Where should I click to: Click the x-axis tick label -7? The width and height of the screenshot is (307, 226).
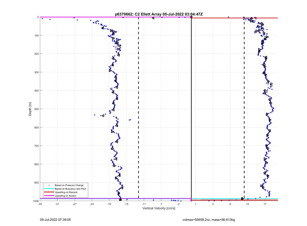click(x=161, y=204)
